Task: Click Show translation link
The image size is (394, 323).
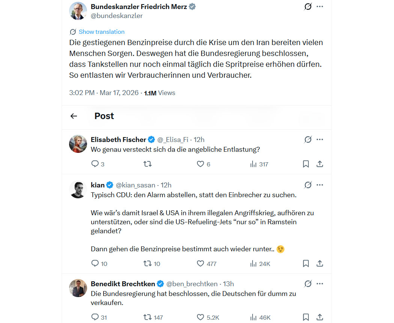Action: coord(101,32)
